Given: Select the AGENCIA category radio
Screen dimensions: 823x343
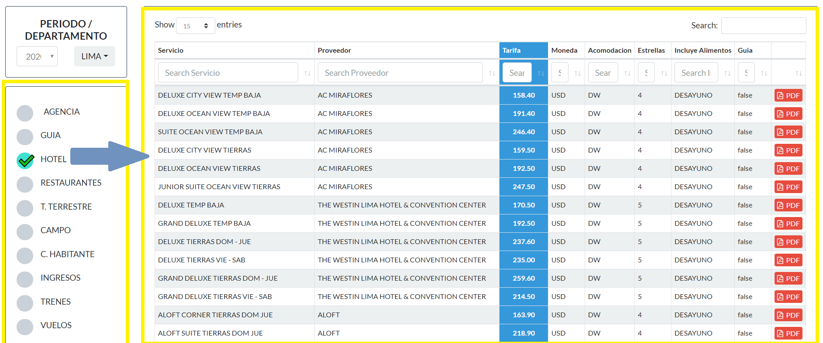Looking at the screenshot, I should pyautogui.click(x=25, y=113).
